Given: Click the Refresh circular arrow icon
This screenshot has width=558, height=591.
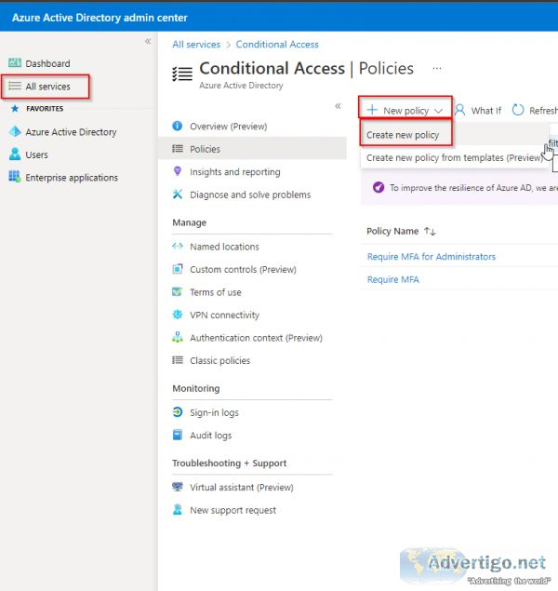Looking at the screenshot, I should click(518, 110).
